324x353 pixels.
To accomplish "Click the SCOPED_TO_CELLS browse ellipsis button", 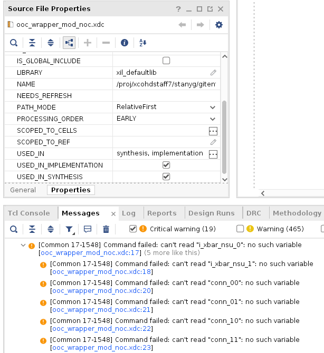I will point(213,131).
